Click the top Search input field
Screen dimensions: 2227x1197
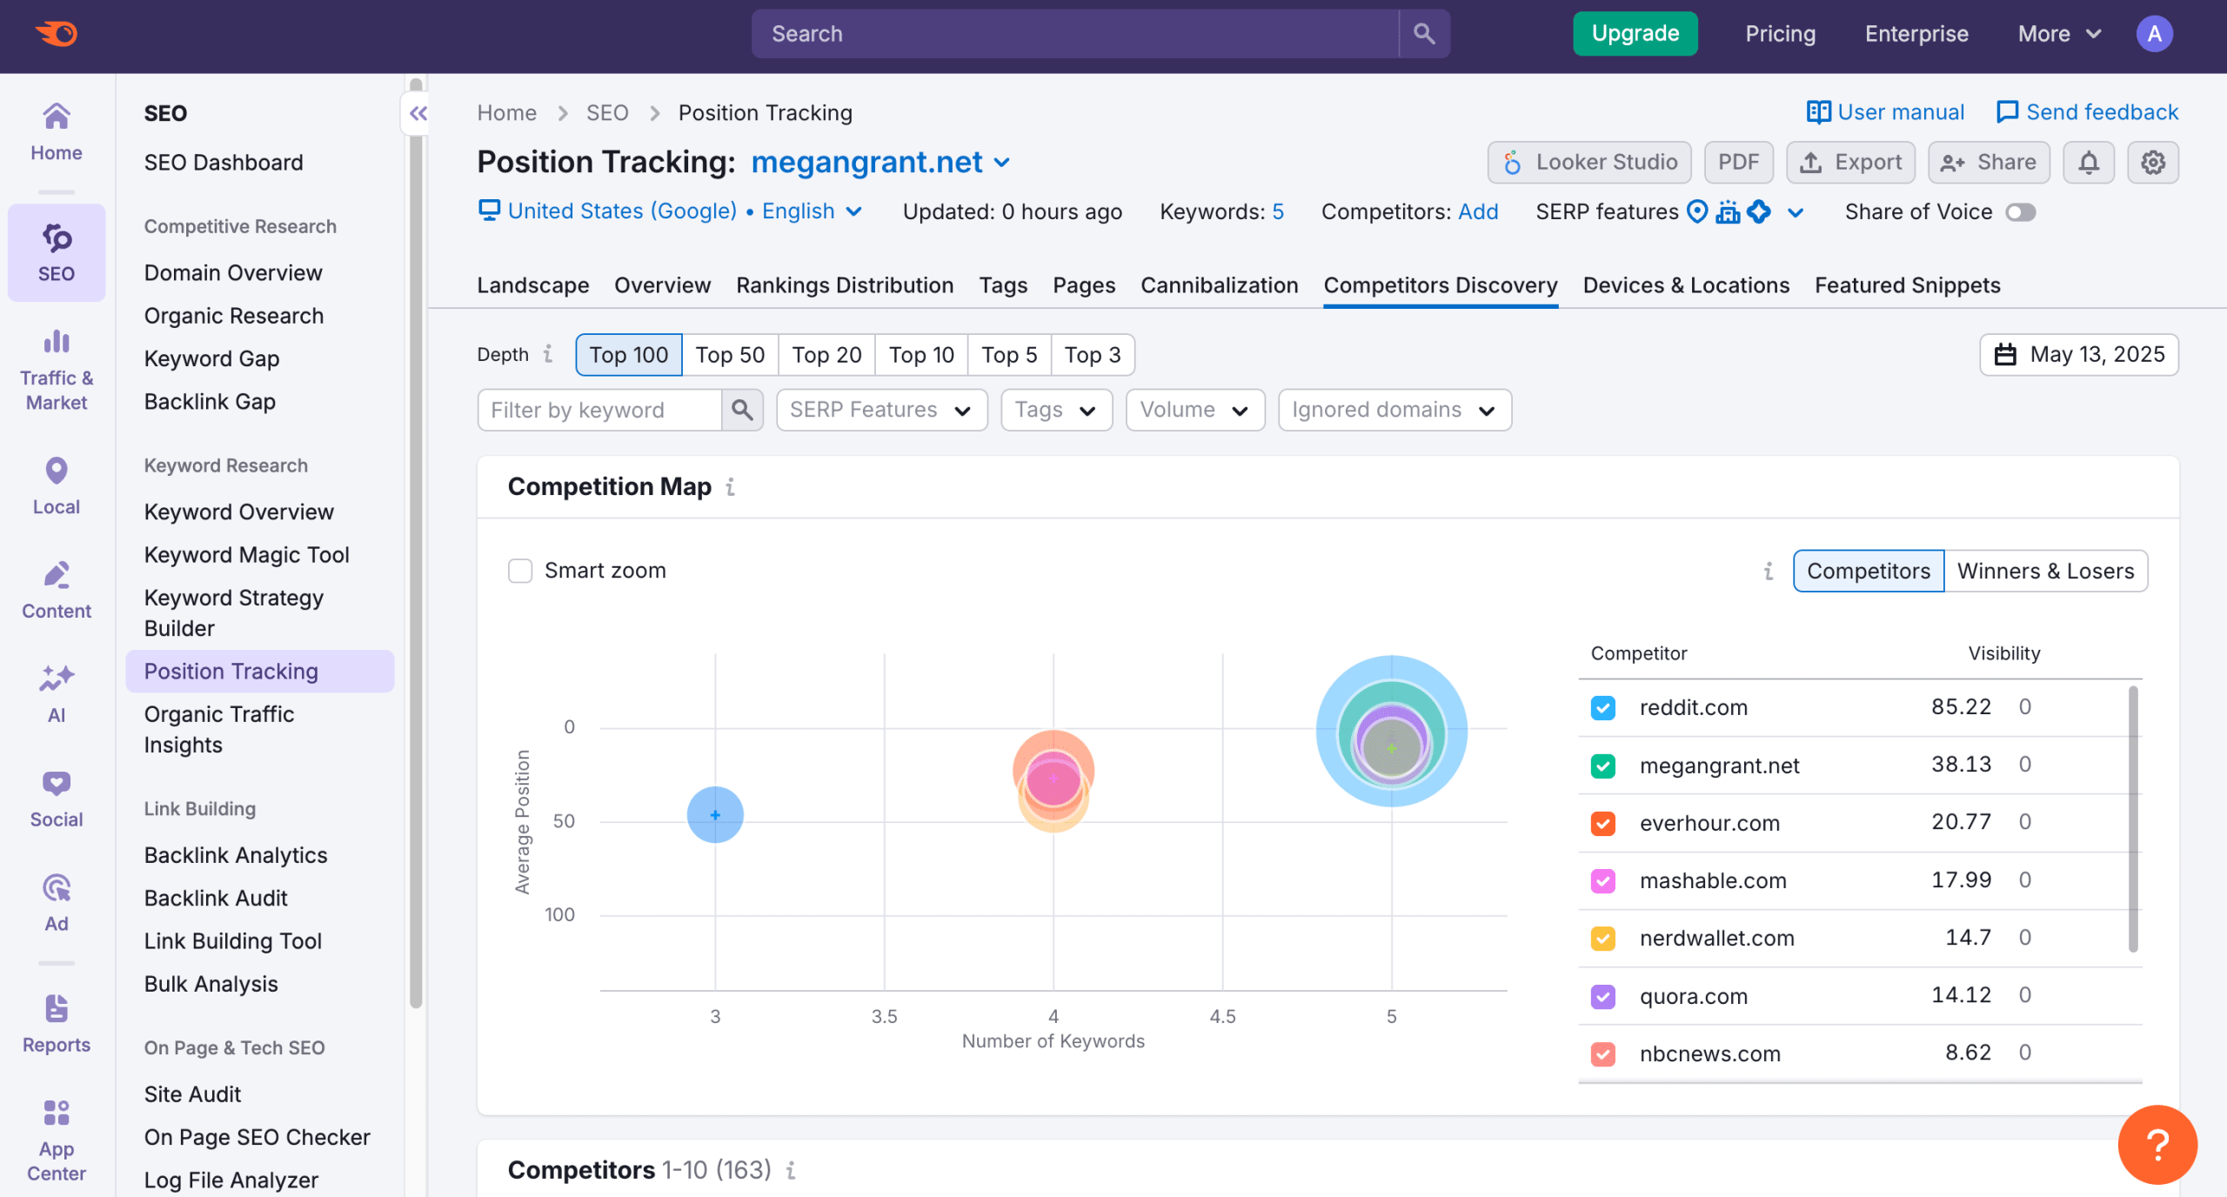pyautogui.click(x=1075, y=34)
